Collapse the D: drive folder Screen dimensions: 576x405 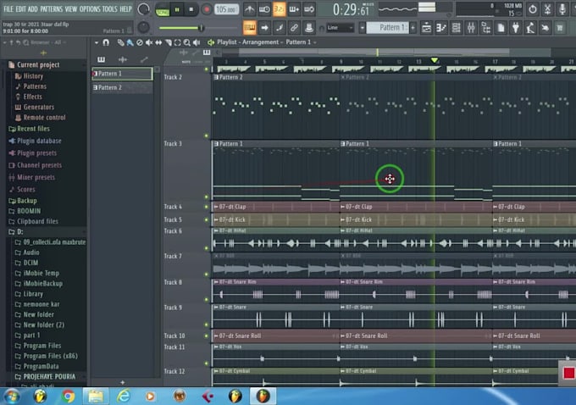coord(19,232)
